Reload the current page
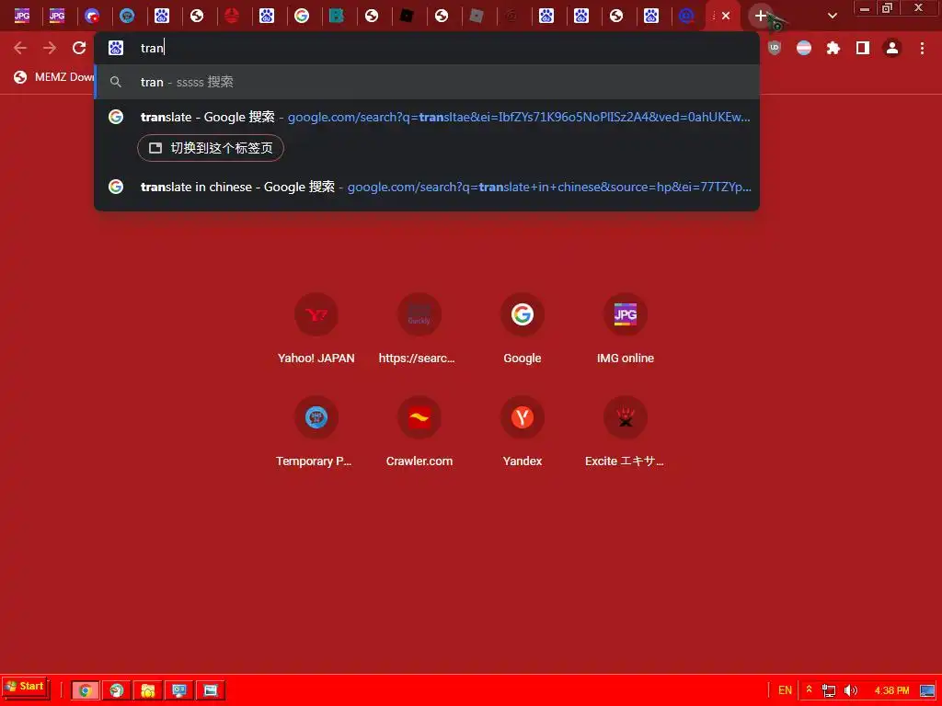 click(x=79, y=48)
